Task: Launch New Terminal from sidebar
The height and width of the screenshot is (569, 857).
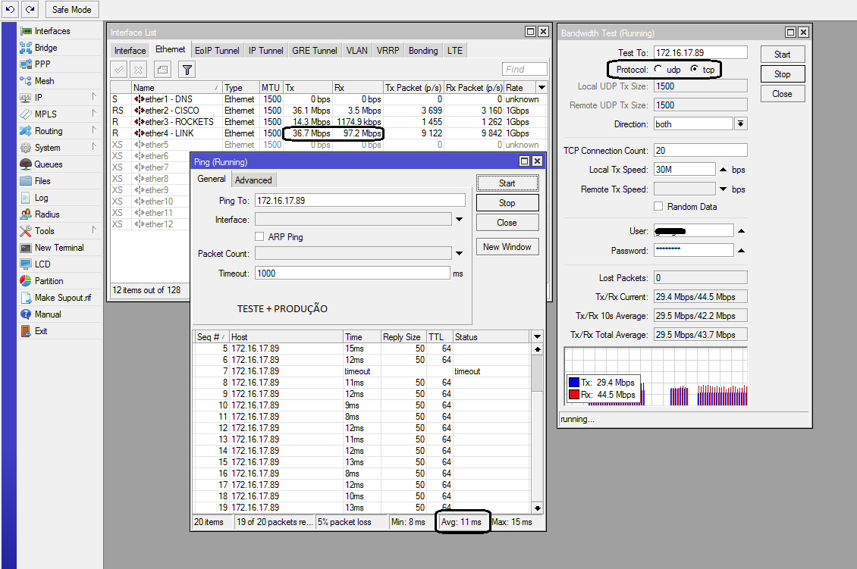Action: tap(58, 248)
